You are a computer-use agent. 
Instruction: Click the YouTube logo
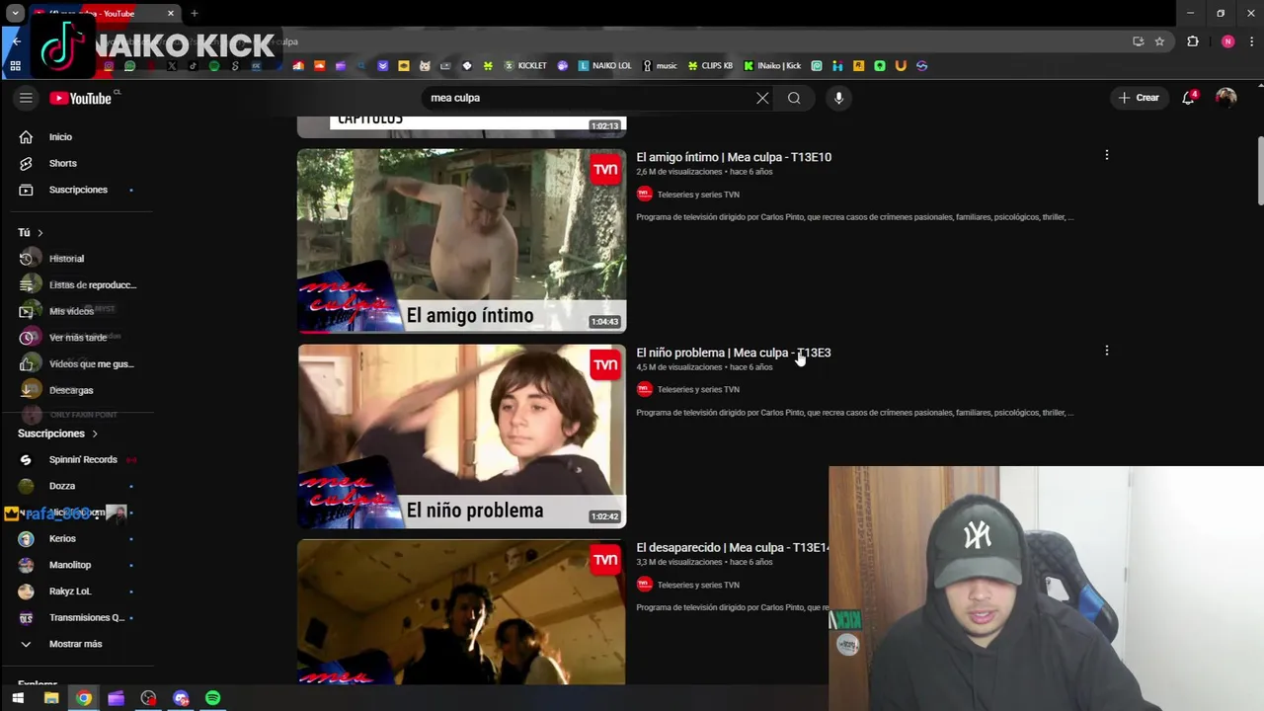pos(81,98)
